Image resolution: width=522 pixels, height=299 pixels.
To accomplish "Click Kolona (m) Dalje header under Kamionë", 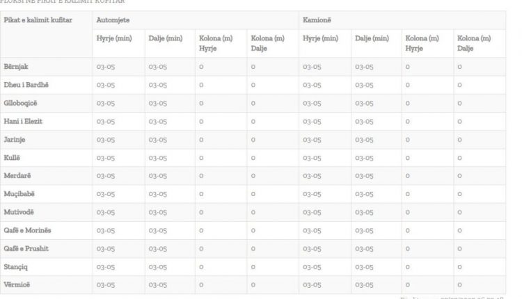I will (x=474, y=43).
